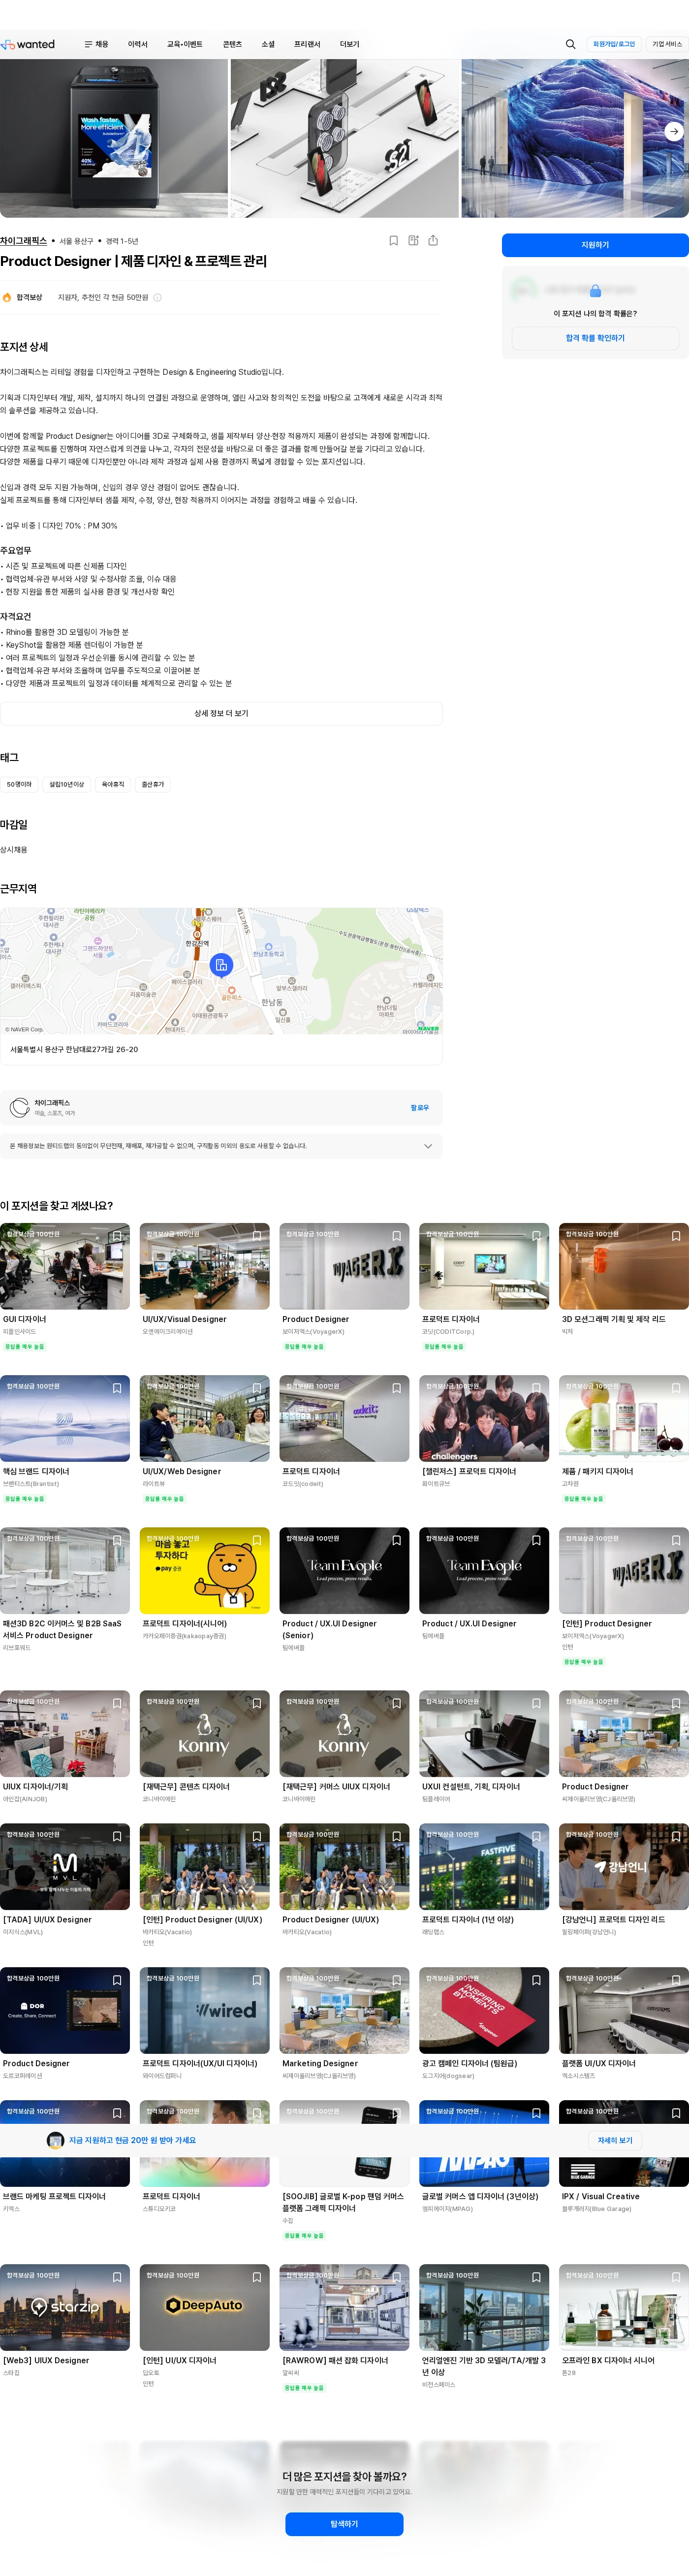Open the 교육•이벤트 menu
This screenshot has width=689, height=2576.
point(185,44)
